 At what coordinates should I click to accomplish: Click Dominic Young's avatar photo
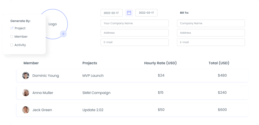click(x=26, y=75)
